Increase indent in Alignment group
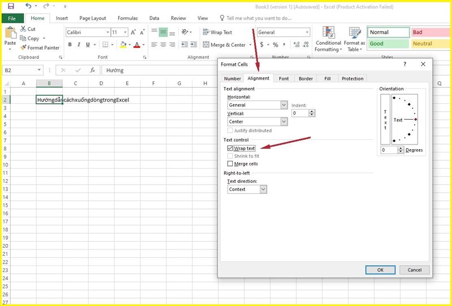Viewport: 452px width, 306px height. coord(194,45)
